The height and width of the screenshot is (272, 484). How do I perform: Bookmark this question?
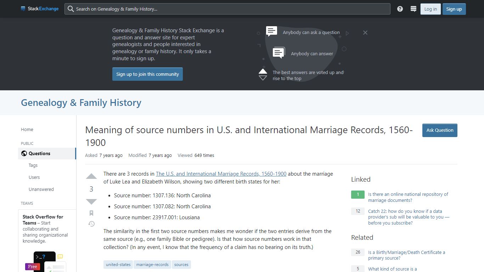[x=91, y=213]
